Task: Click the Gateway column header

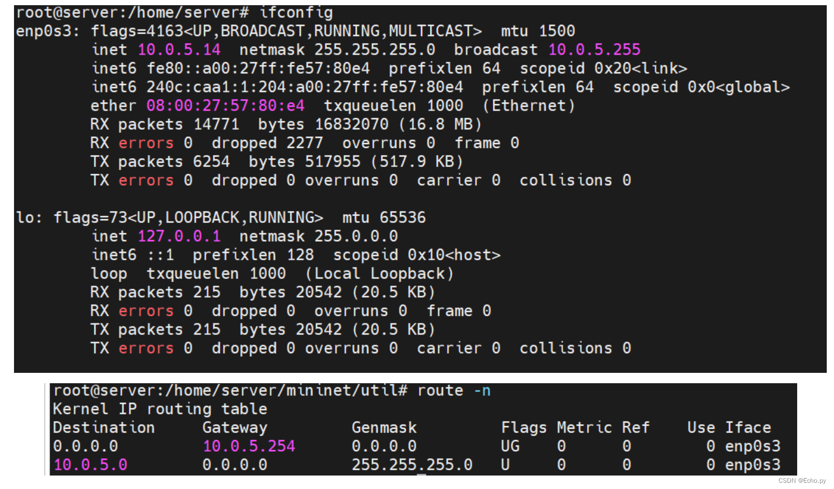Action: coord(235,428)
